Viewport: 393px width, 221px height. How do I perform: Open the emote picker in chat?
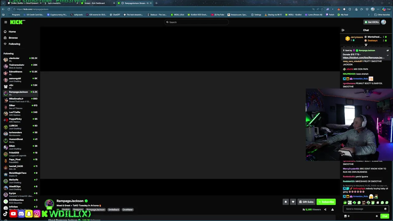coord(385,209)
